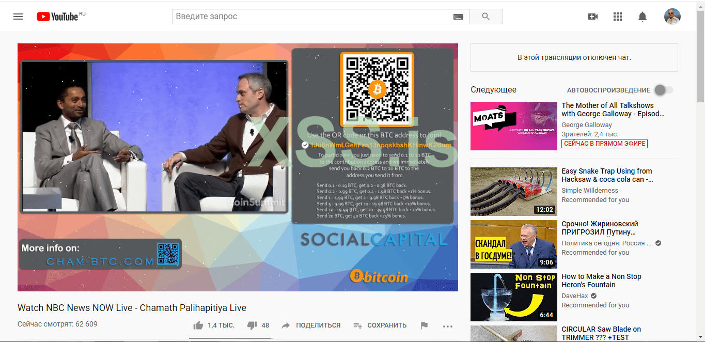Click title Срочно! Жириновский ПРИГРОЗИЛ Путину
Screen dimensions: 705x342
(x=600, y=228)
